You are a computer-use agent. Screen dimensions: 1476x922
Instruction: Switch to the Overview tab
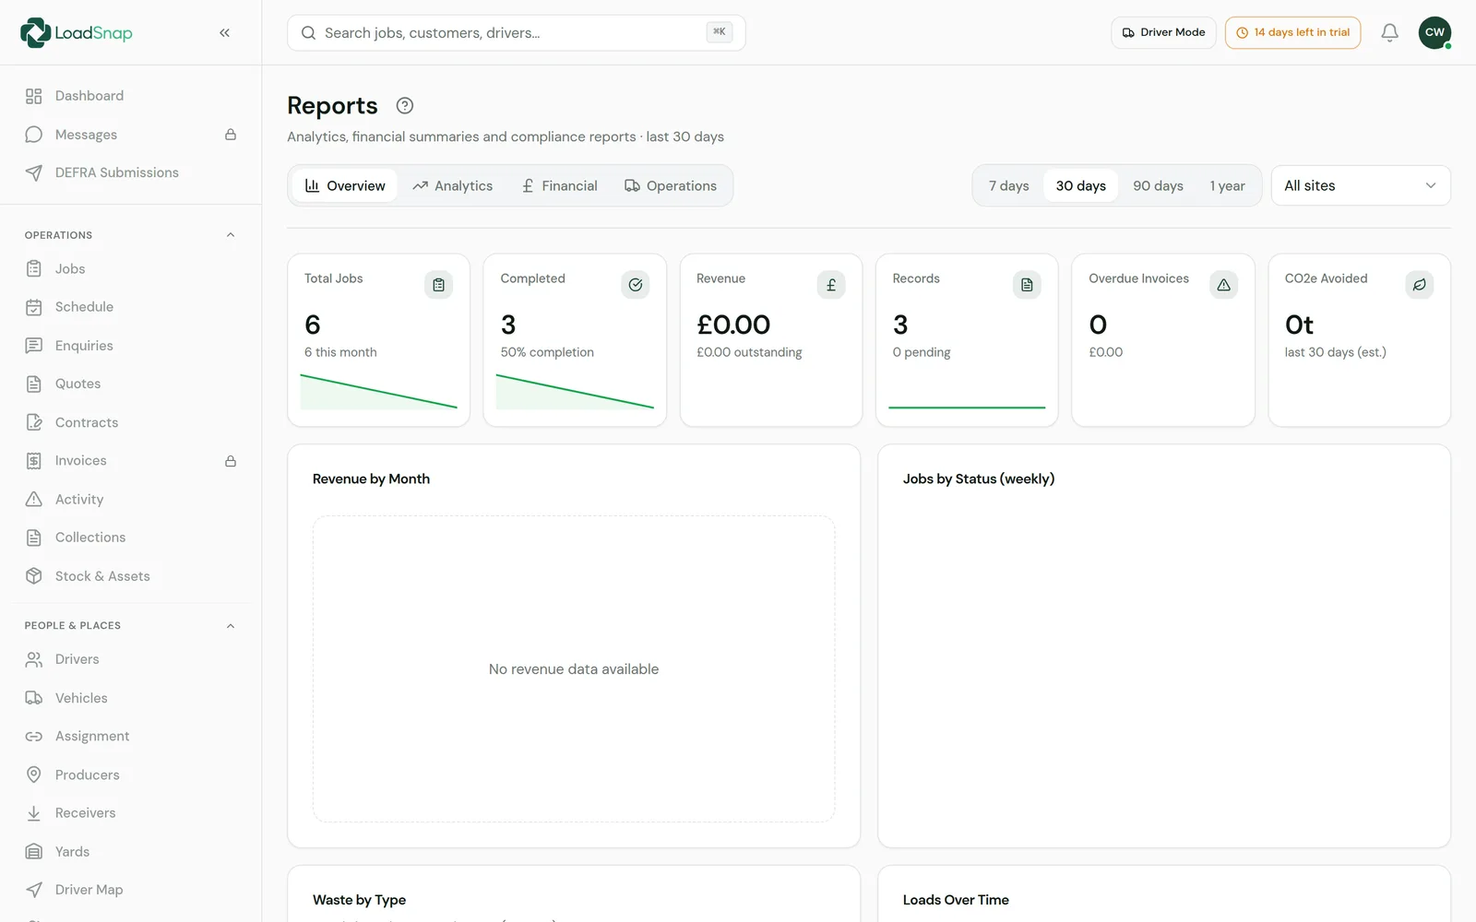pyautogui.click(x=345, y=185)
